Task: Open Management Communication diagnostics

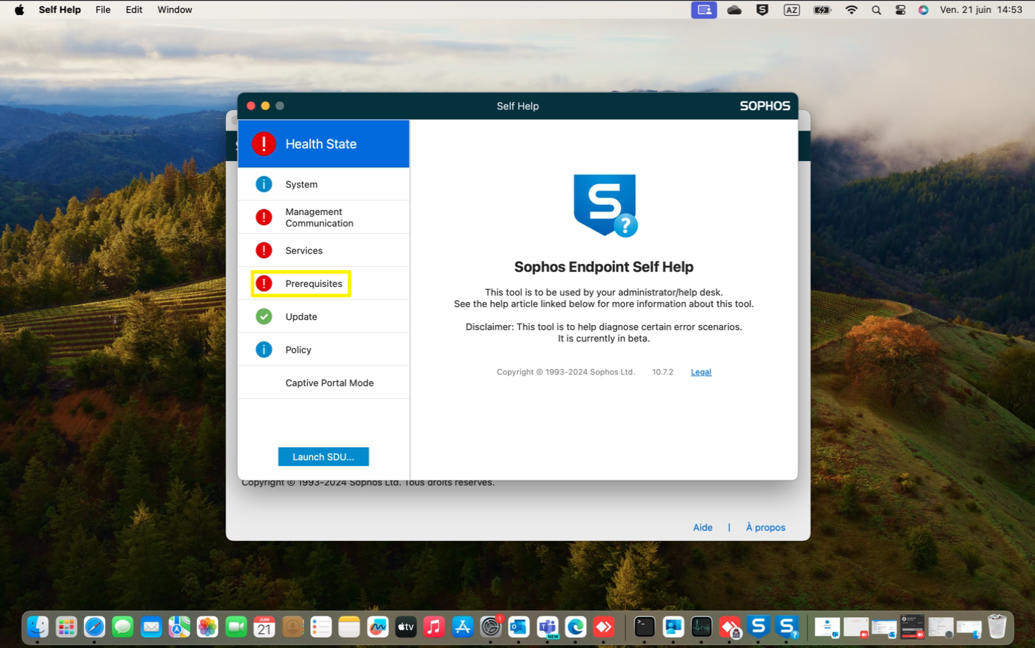Action: pyautogui.click(x=324, y=217)
